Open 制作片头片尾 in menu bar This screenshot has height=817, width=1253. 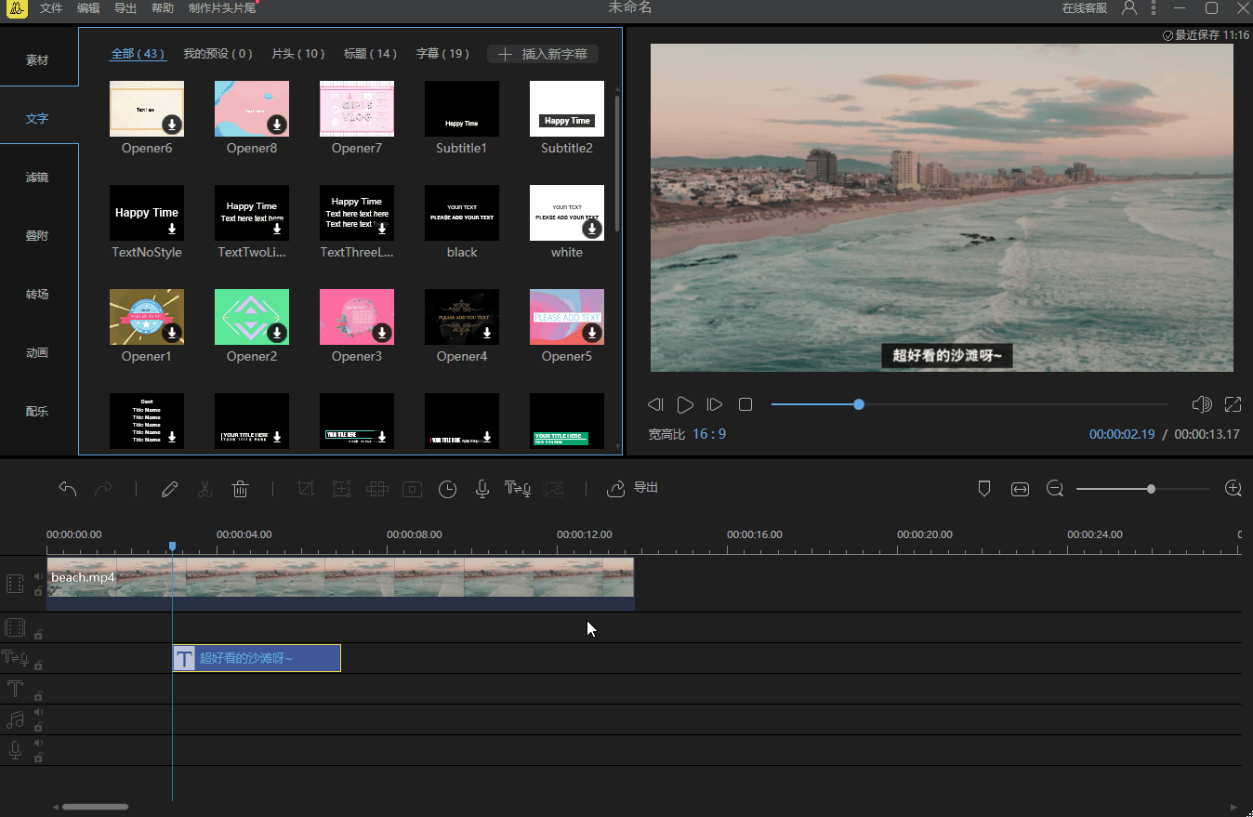[222, 8]
